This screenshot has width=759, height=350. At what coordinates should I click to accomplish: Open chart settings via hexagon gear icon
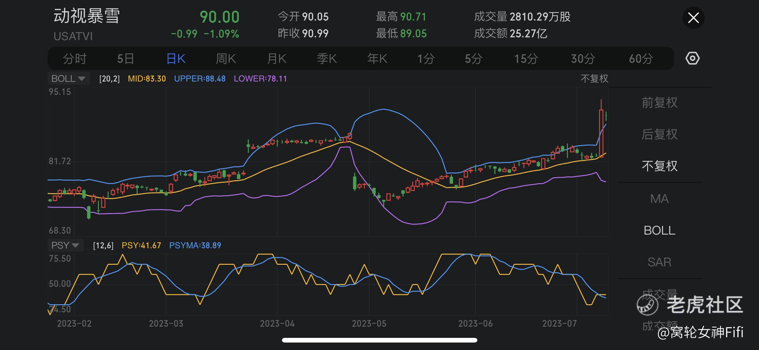[x=692, y=58]
